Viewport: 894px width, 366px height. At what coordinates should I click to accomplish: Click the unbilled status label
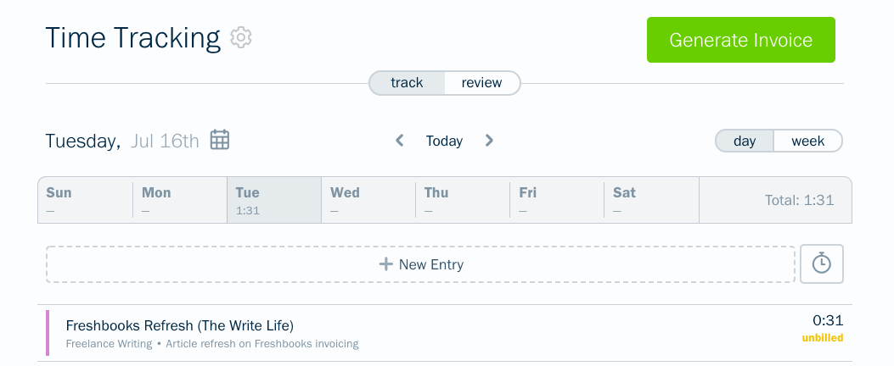point(822,337)
